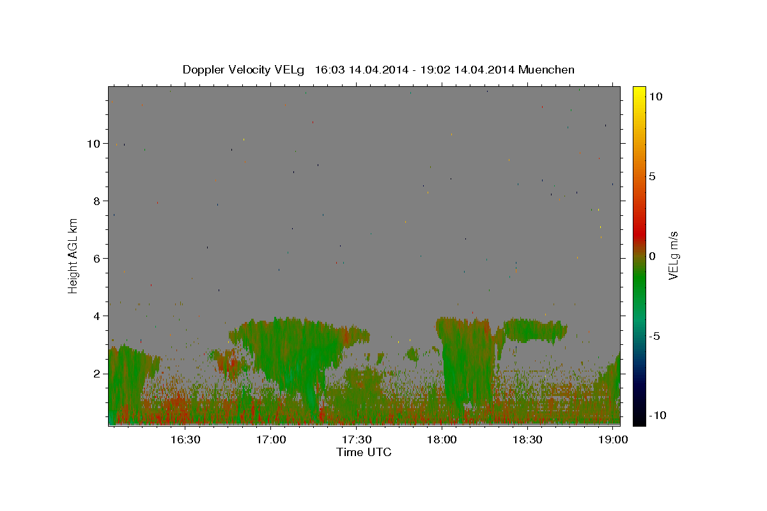This screenshot has width=767, height=511.
Task: Click the end date '19:02 14.04.2014' in title
Action: pos(469,70)
